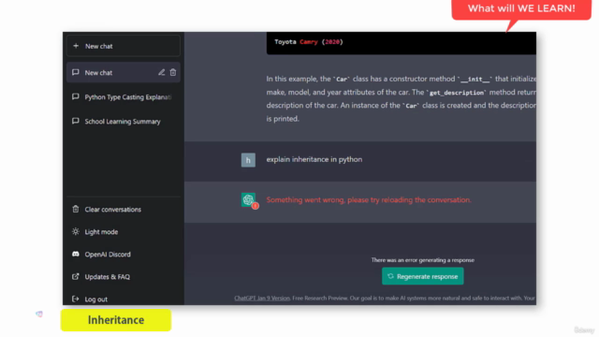Click the 'explain inheritance in python' message
The image size is (599, 337).
pyautogui.click(x=314, y=159)
